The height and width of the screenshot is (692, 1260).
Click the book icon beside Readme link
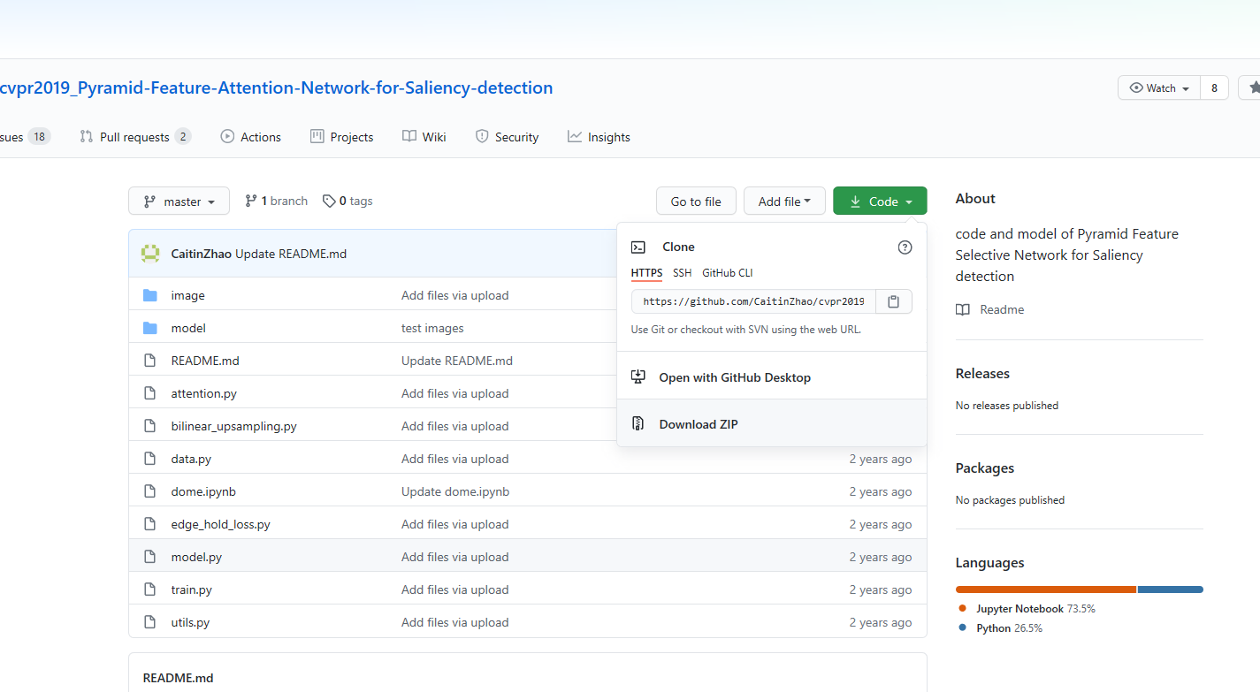pos(962,309)
